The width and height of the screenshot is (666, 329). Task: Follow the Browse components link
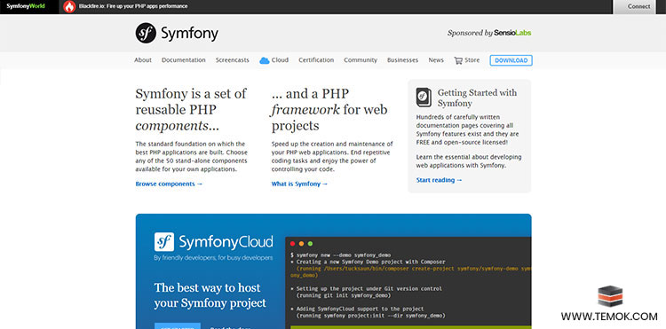coord(169,184)
